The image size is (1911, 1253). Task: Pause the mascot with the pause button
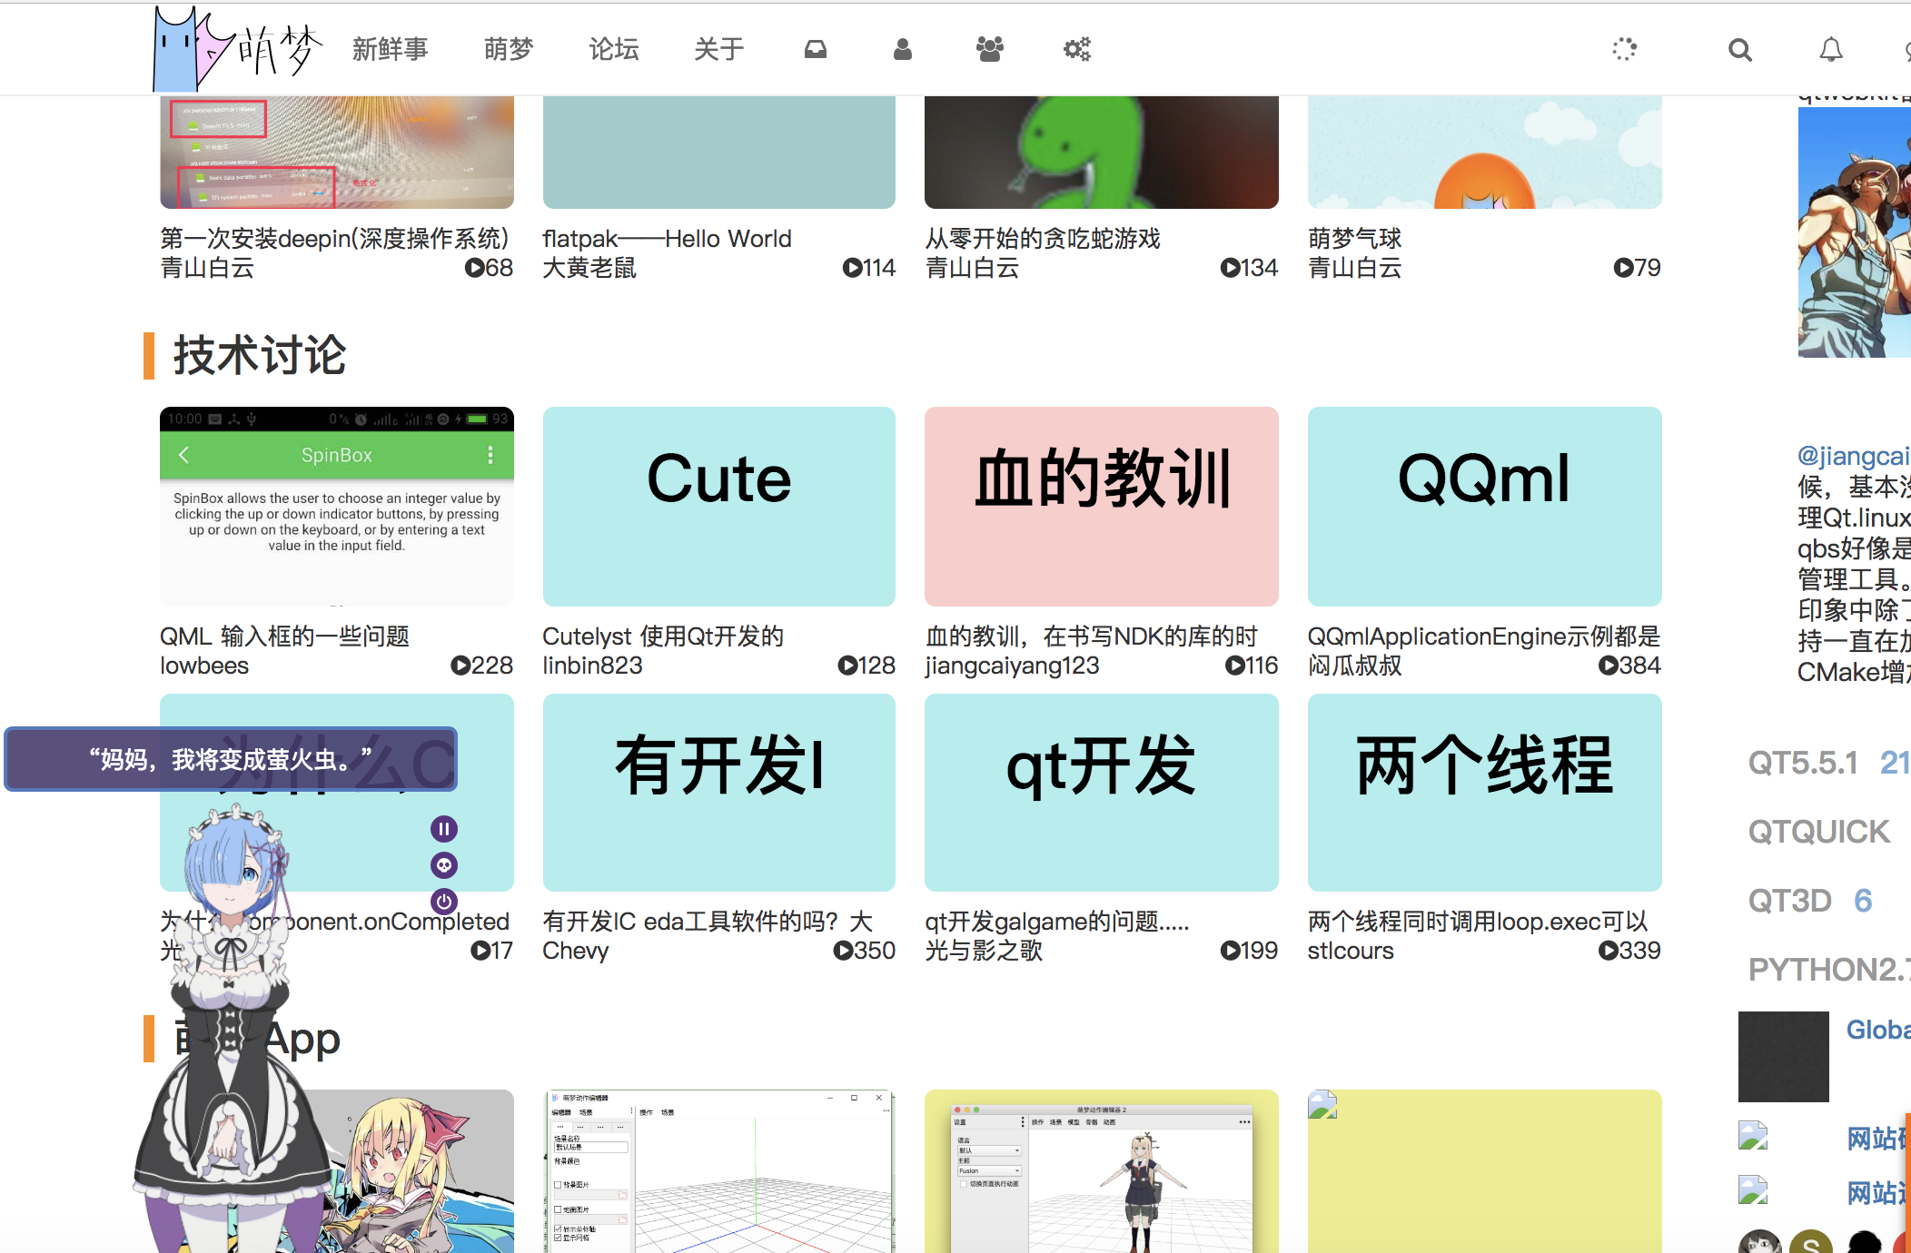(444, 829)
